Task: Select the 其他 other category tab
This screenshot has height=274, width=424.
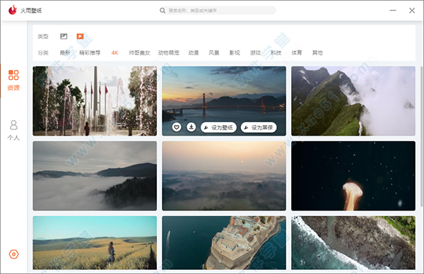Action: pos(317,53)
